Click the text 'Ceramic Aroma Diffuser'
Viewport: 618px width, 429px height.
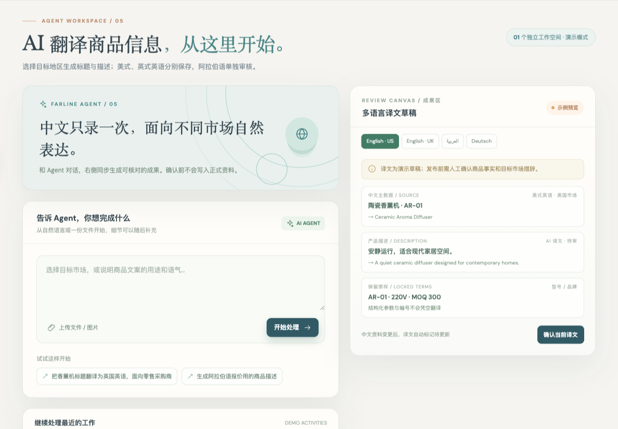click(403, 217)
